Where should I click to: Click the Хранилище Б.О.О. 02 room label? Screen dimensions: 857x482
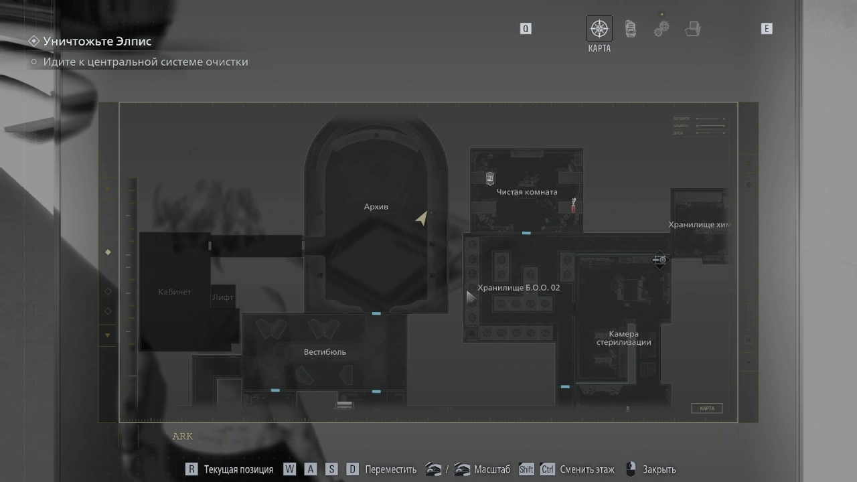coord(518,288)
